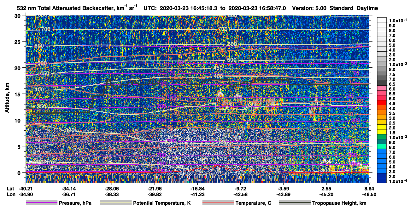The height and width of the screenshot is (210, 410).
Task: Click the 325 potential temperature contour label at left
Action: click(x=69, y=130)
